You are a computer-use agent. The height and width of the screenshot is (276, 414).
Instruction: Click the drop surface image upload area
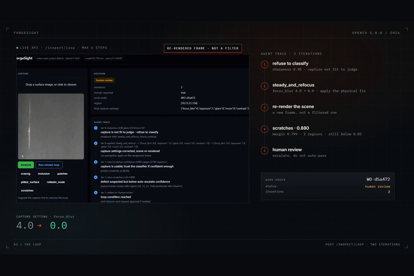point(51,84)
